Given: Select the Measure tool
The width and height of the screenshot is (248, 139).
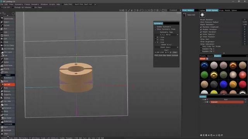Looking at the screenshot, I should pyautogui.click(x=8, y=91).
